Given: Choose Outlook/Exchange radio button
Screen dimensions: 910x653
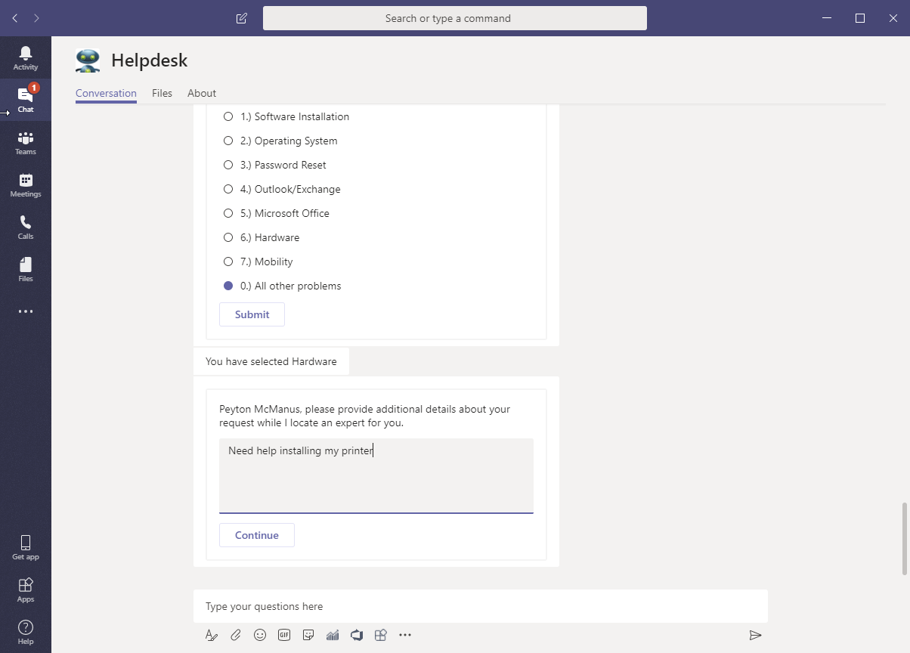Looking at the screenshot, I should [x=228, y=189].
